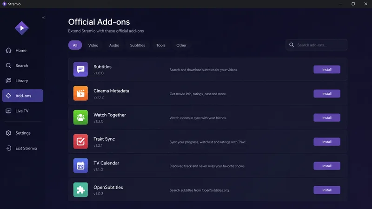Go to Home in the sidebar
This screenshot has width=372, height=209.
pyautogui.click(x=21, y=51)
